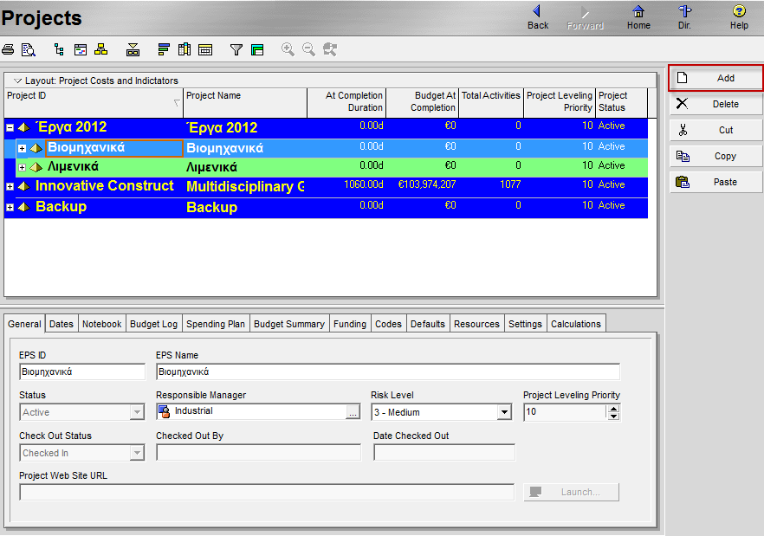Screen dimensions: 764x536
Task: Click the disabled Launch... button
Action: coord(571,492)
